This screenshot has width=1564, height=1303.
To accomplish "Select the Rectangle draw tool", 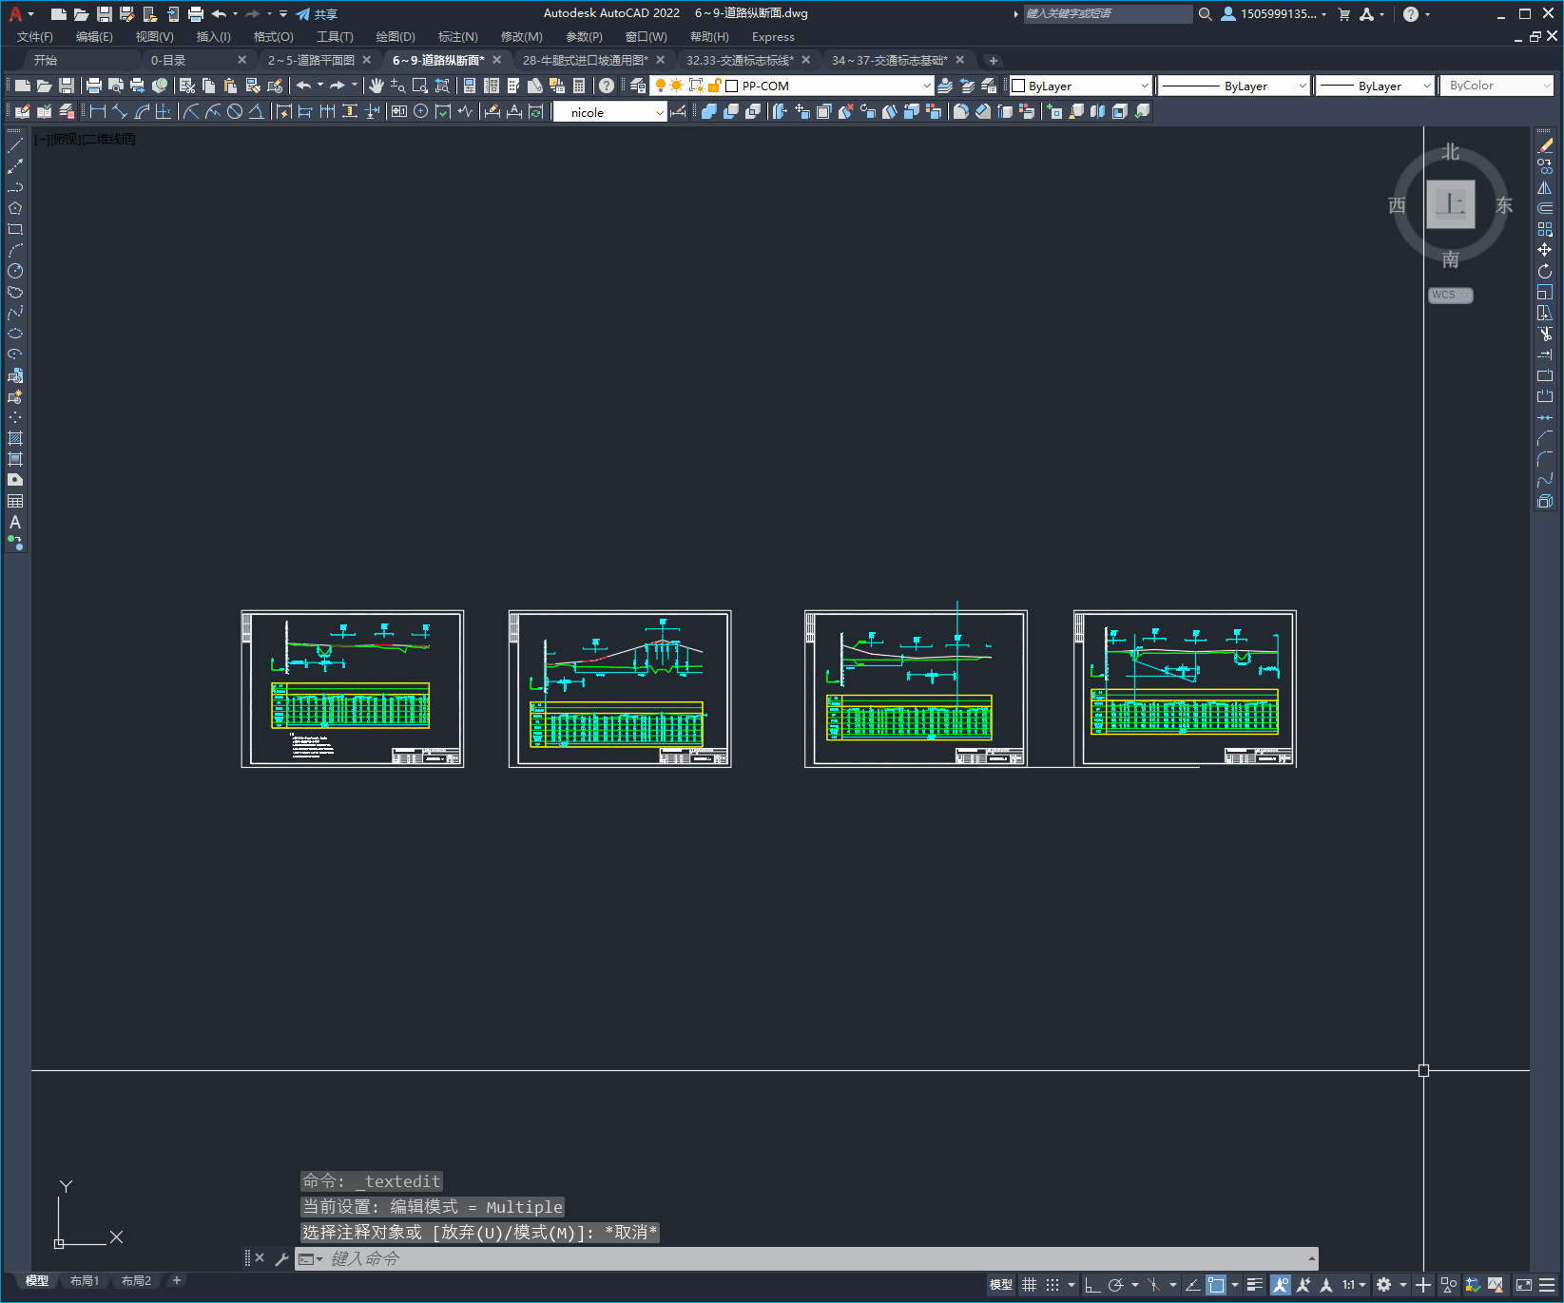I will point(15,229).
